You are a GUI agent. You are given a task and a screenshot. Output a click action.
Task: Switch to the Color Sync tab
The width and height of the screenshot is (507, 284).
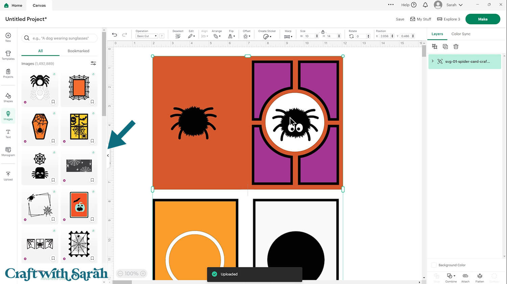click(x=461, y=34)
